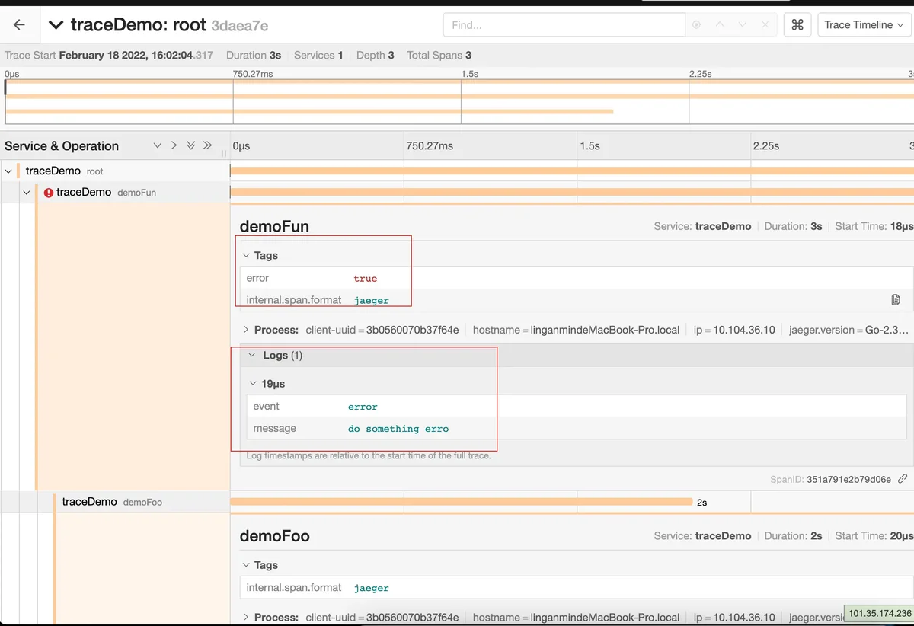The height and width of the screenshot is (626, 914).
Task: Expand all spans double-down chevron
Action: (190, 145)
